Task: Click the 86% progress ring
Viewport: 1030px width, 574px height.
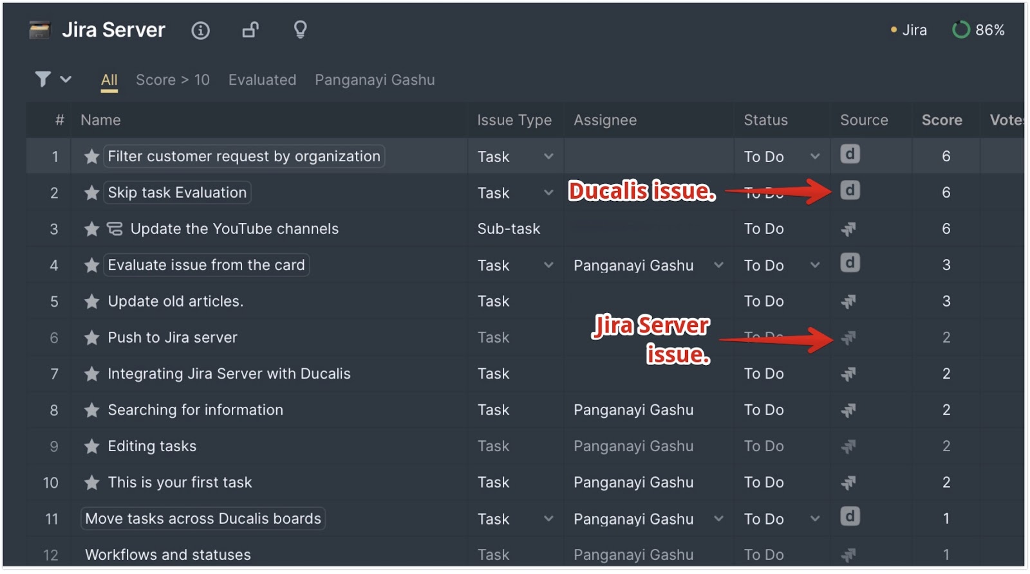Action: [x=960, y=30]
